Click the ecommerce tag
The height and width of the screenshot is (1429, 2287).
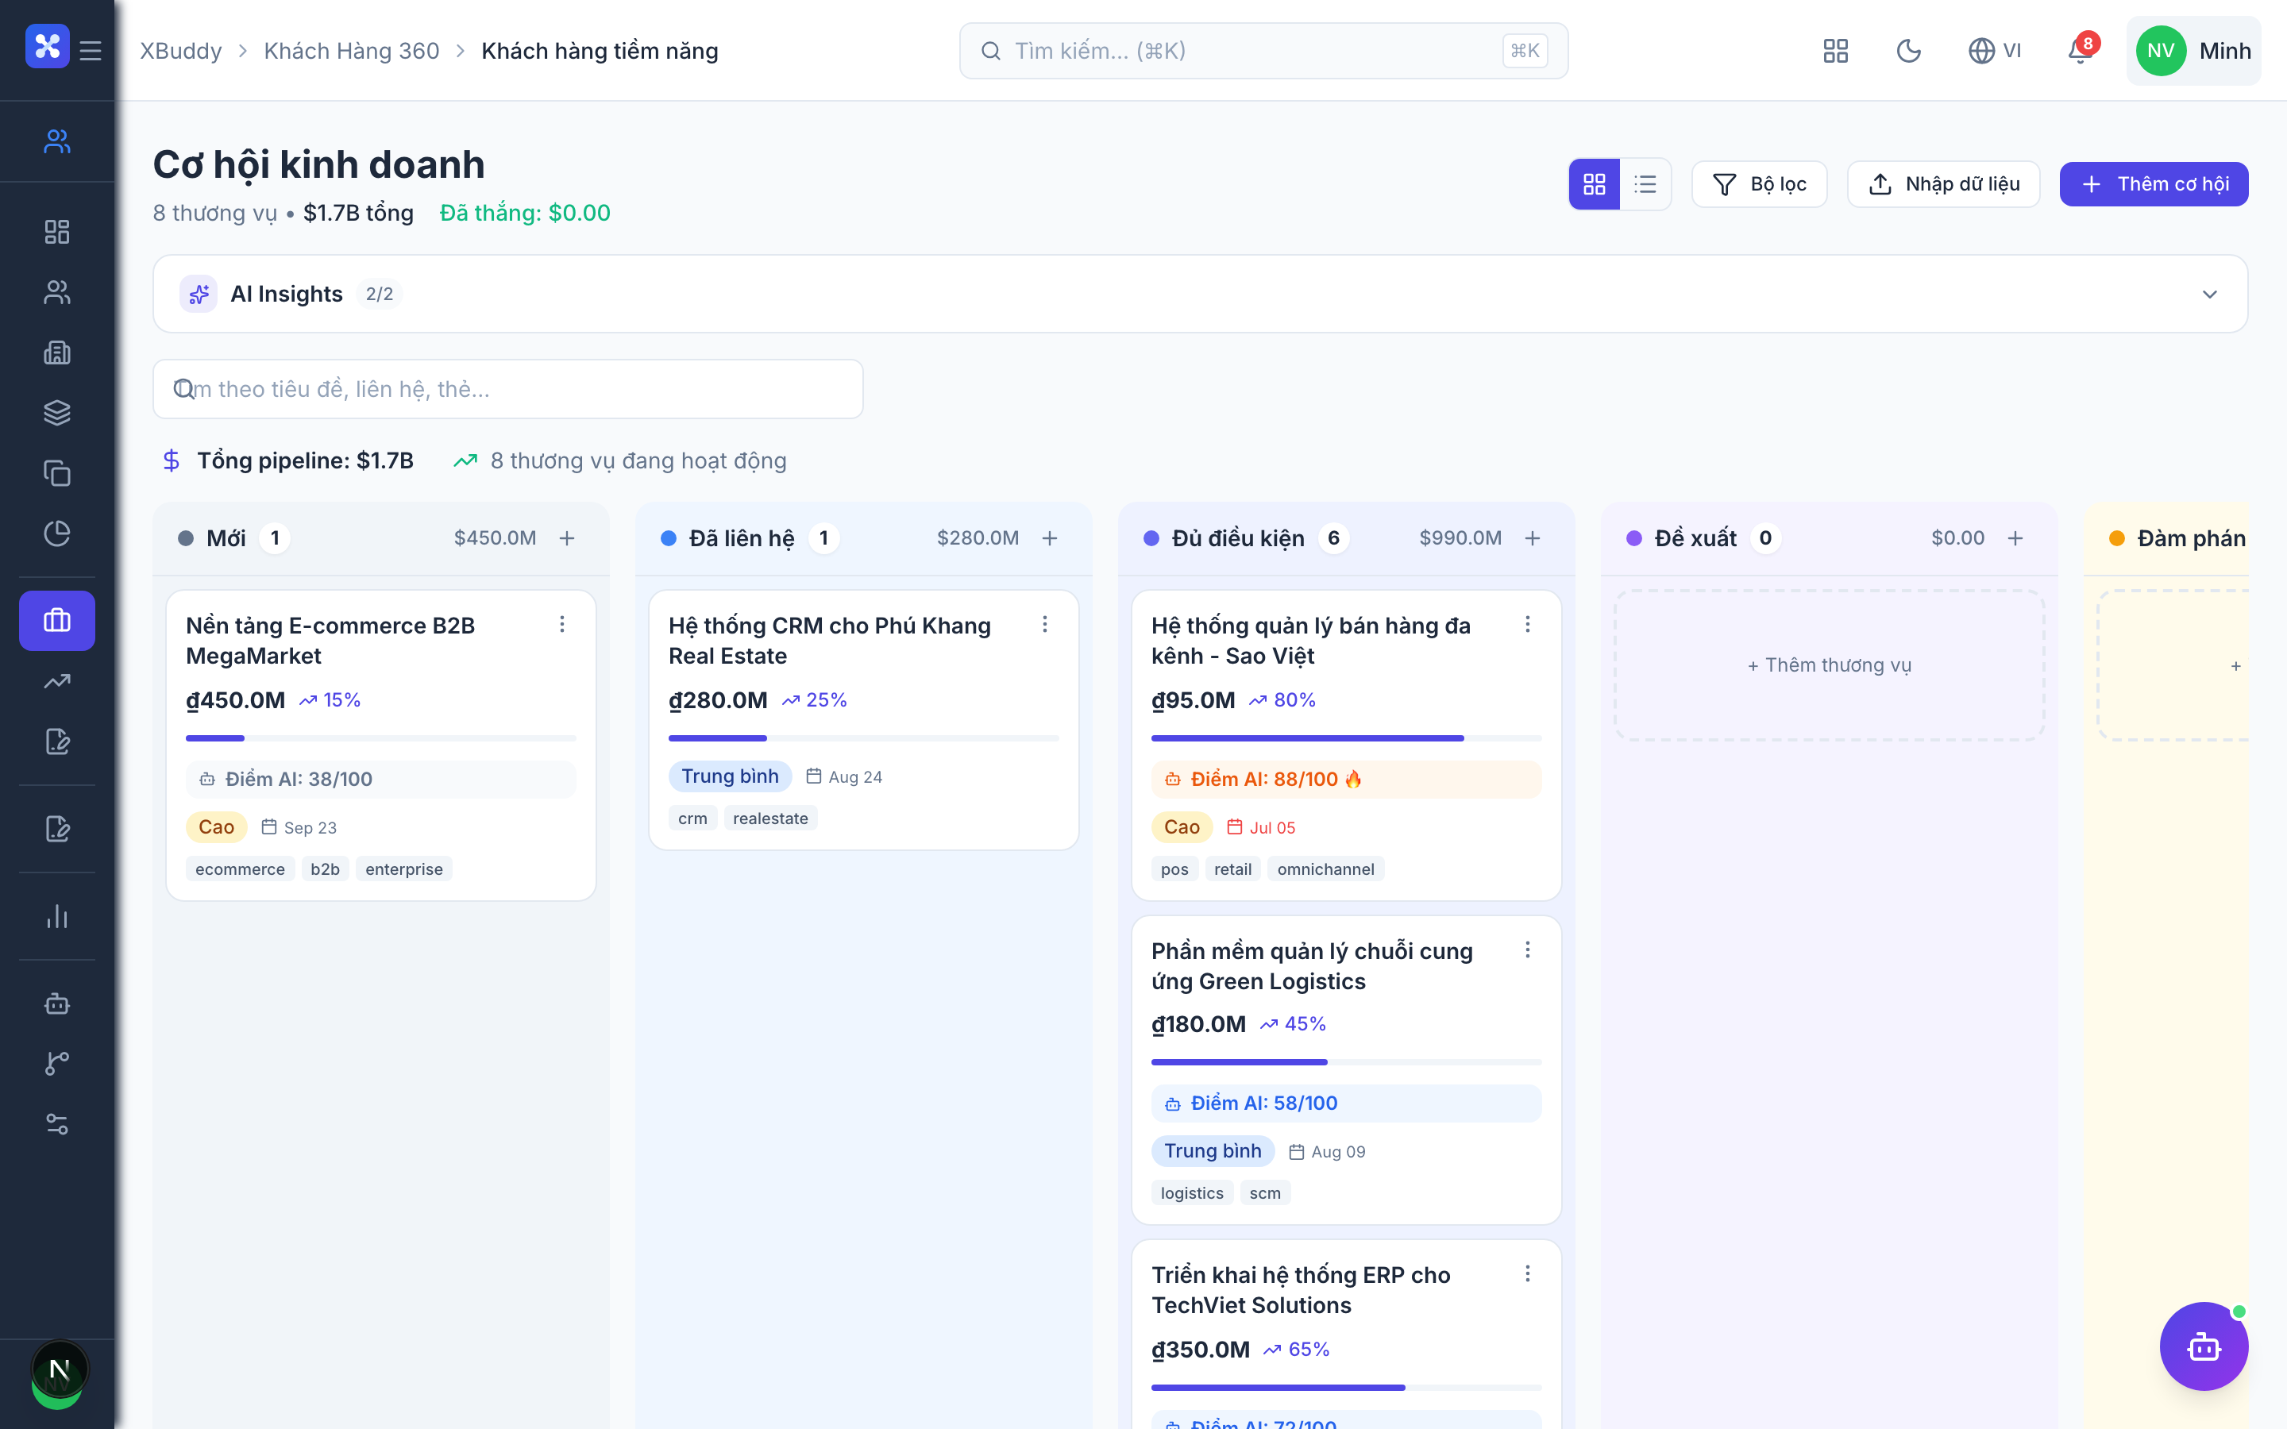pyautogui.click(x=240, y=869)
